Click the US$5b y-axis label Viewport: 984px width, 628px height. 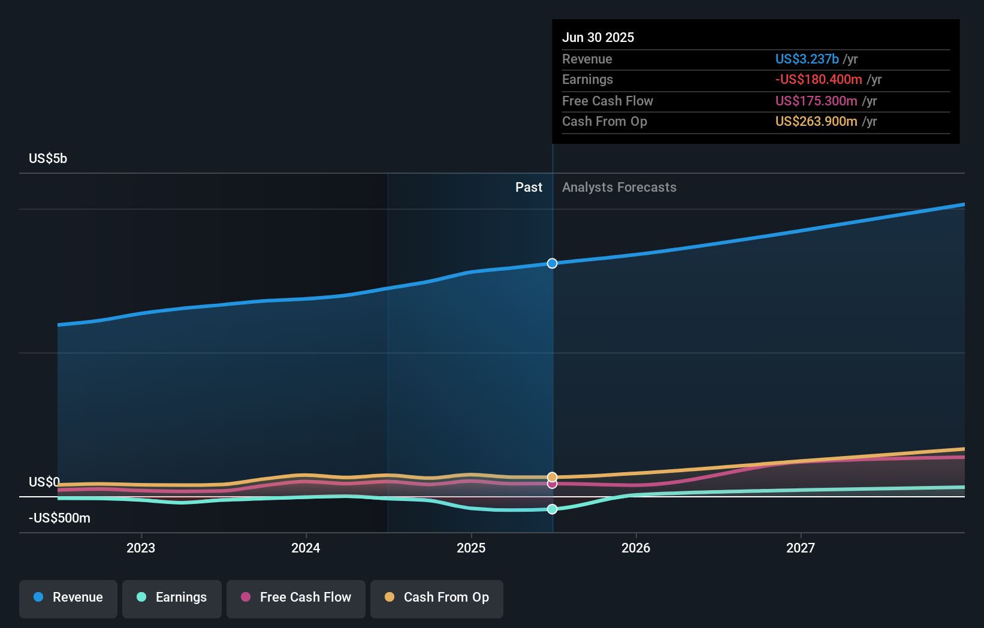click(48, 159)
